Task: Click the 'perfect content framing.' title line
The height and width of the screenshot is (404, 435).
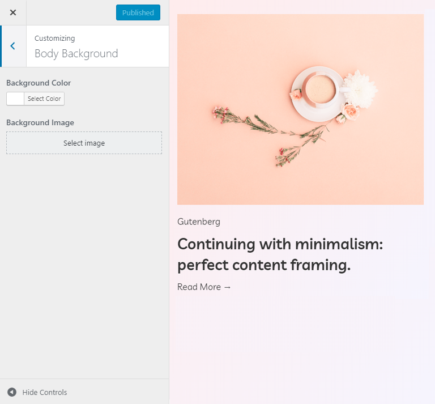Action: coord(264,265)
